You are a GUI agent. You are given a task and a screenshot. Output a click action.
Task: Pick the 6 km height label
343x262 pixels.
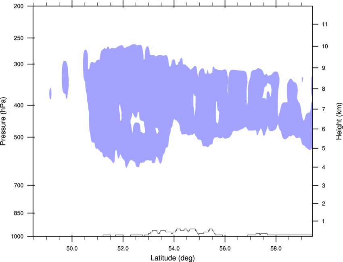pos(324,129)
